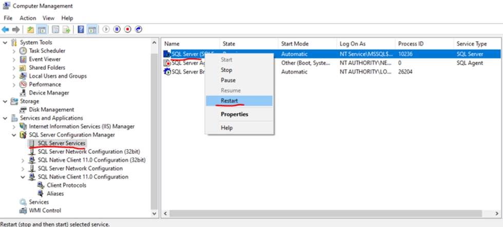Screen dimensions: 503x227
Task: Expand the Performance node
Action: pyautogui.click(x=14, y=85)
